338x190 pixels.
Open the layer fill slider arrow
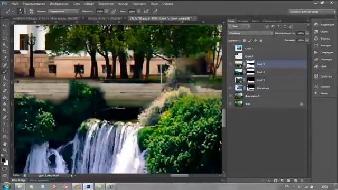click(x=307, y=40)
